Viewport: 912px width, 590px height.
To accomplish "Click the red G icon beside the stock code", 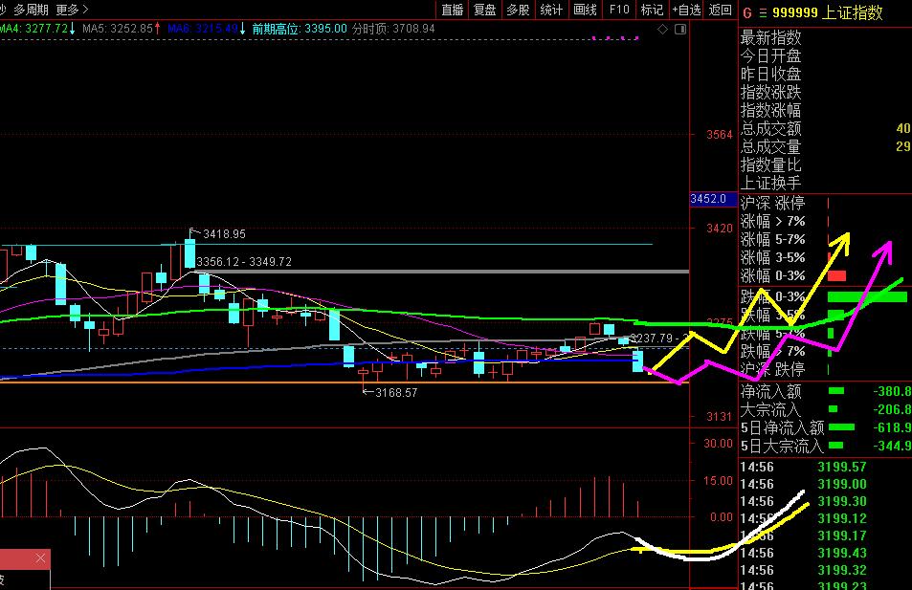I will click(747, 11).
